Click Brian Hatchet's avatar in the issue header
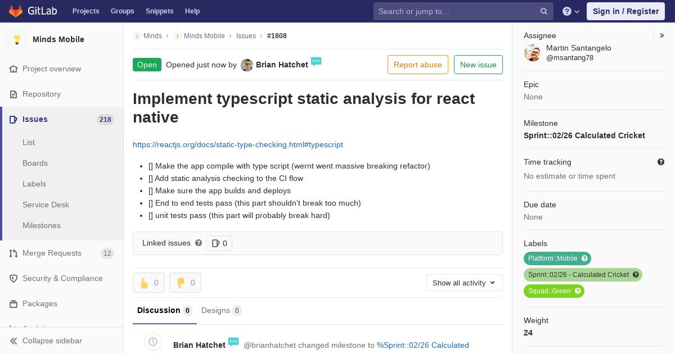 (x=247, y=65)
